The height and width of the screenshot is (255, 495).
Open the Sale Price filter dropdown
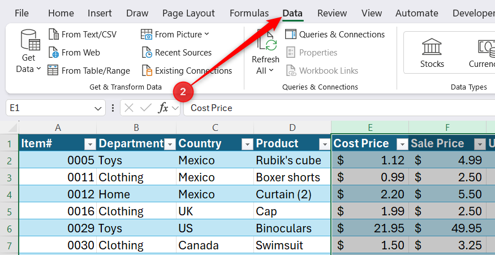click(480, 144)
